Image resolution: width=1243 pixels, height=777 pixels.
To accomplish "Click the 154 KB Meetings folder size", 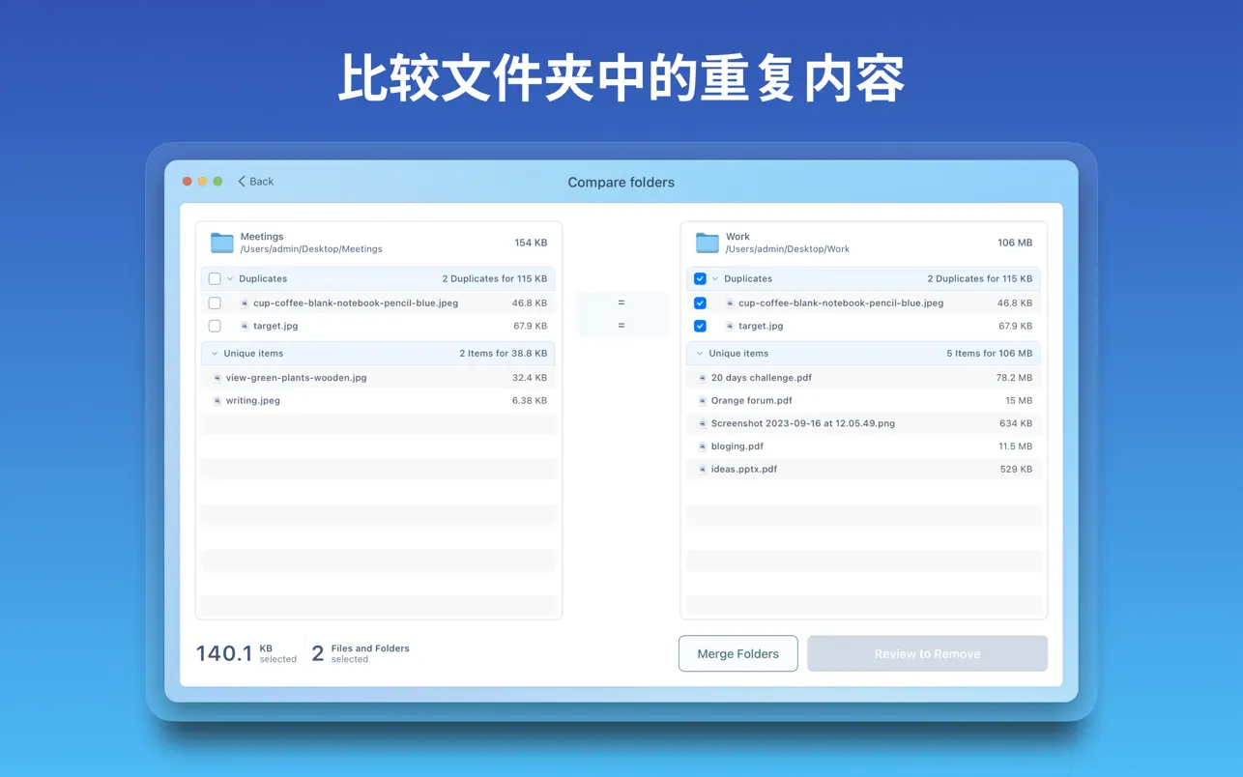I will (531, 243).
